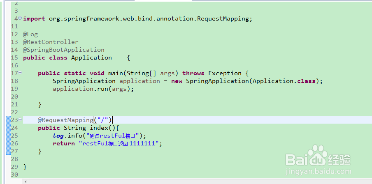Collapse the index method at line 23

pos(20,120)
